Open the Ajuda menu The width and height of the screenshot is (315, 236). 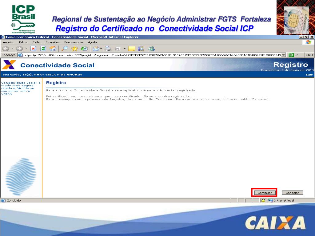coord(92,42)
